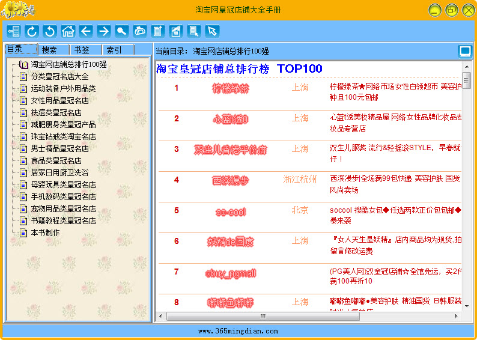This screenshot has height=340, width=477.
Task: Open shop link 双生儿香港平价店
Action: tap(230, 150)
